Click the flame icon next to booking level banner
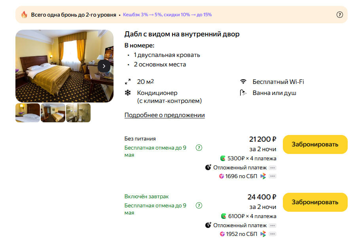 pyautogui.click(x=25, y=13)
